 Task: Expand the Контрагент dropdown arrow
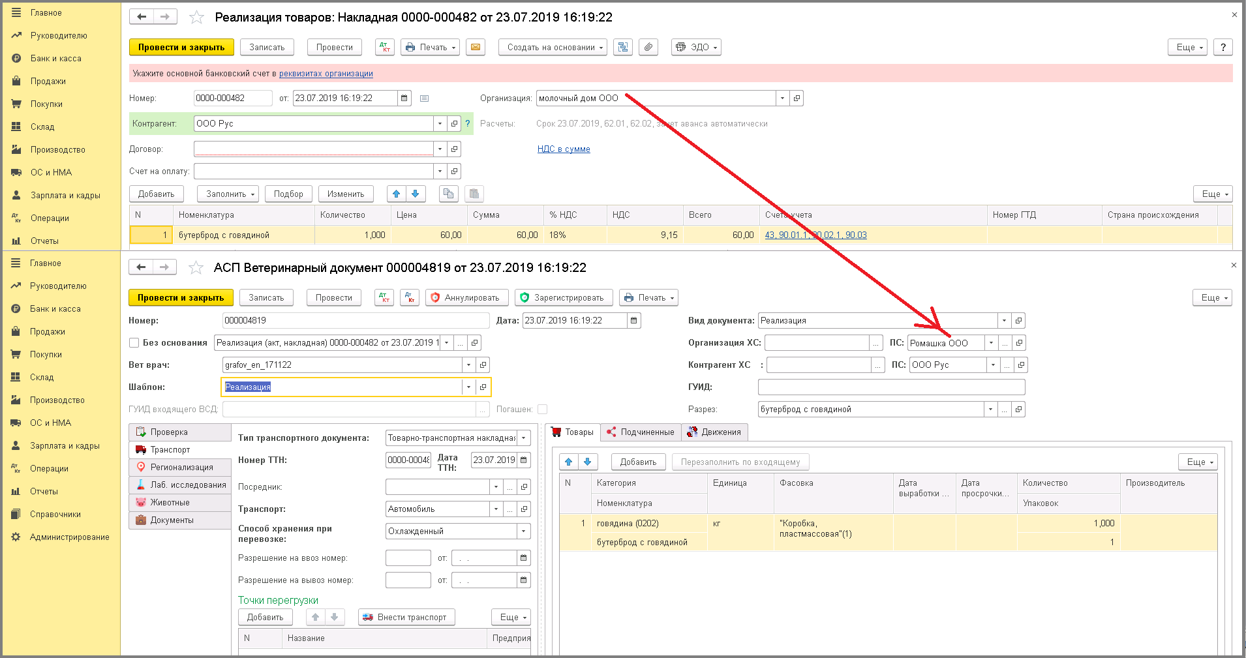(440, 123)
